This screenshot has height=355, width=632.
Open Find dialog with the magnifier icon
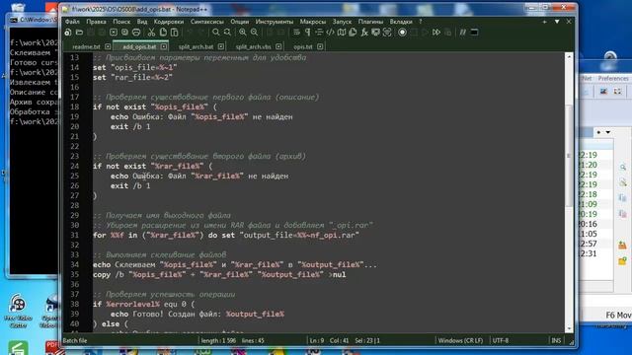pos(216,33)
